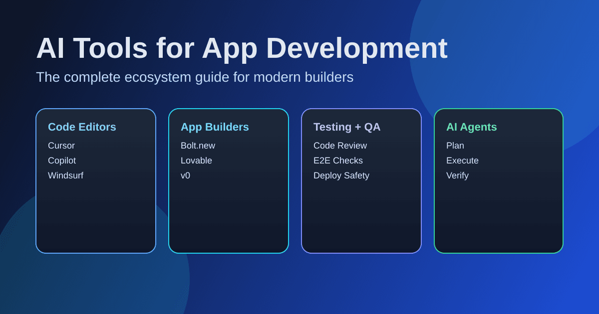Click inside the Code Editors card
599x314 pixels.
coord(96,214)
